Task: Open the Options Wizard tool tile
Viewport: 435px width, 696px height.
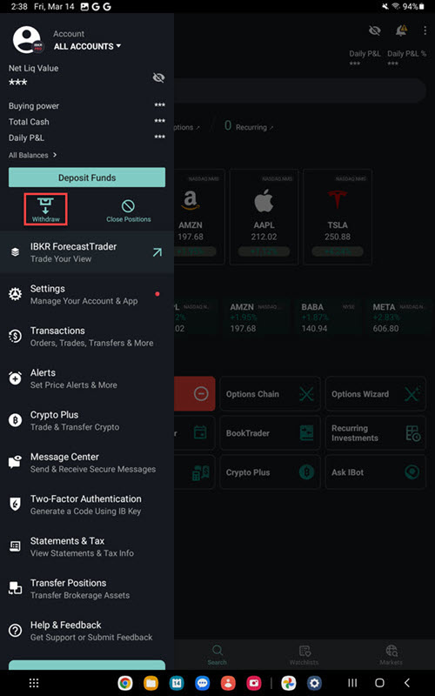Action: (376, 394)
